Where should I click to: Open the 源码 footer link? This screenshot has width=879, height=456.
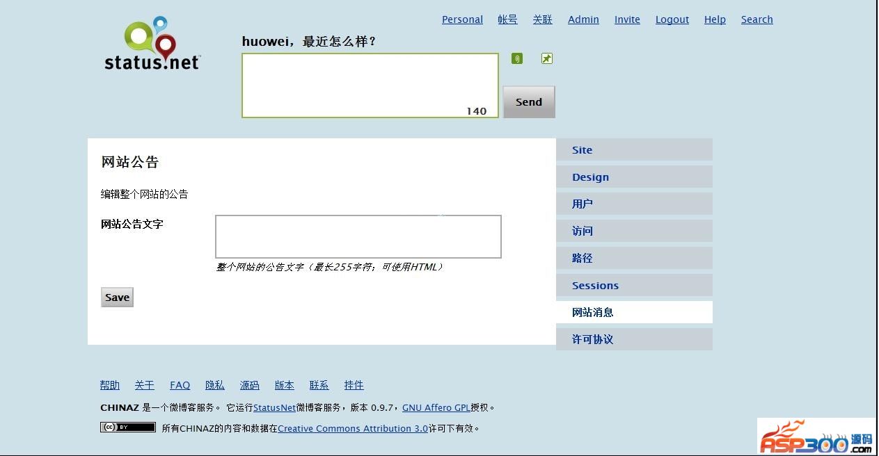(250, 385)
